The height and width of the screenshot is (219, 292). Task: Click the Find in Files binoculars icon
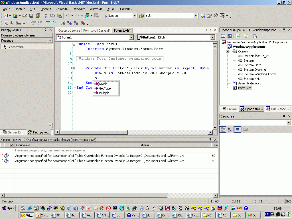[x=141, y=16]
